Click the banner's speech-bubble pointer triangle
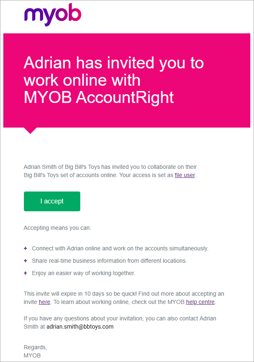The image size is (254, 362). click(x=30, y=131)
